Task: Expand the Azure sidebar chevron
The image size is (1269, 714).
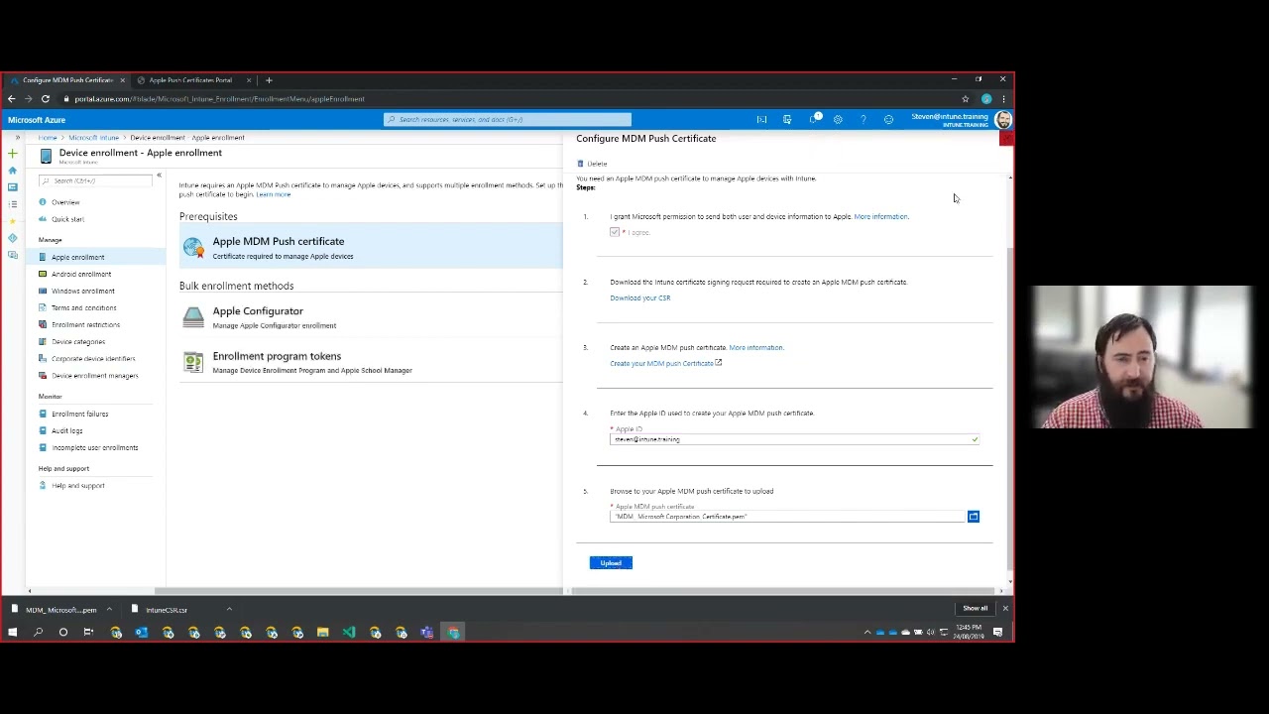Action: pyautogui.click(x=17, y=138)
